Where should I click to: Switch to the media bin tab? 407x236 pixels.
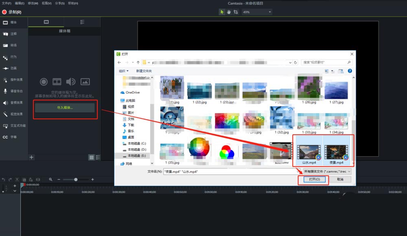pyautogui.click(x=46, y=22)
